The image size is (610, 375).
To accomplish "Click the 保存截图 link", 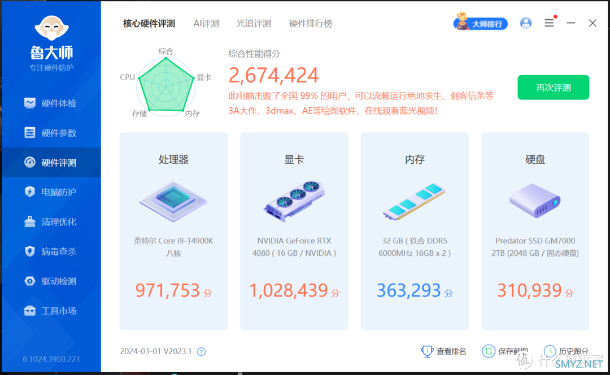I will pos(513,351).
